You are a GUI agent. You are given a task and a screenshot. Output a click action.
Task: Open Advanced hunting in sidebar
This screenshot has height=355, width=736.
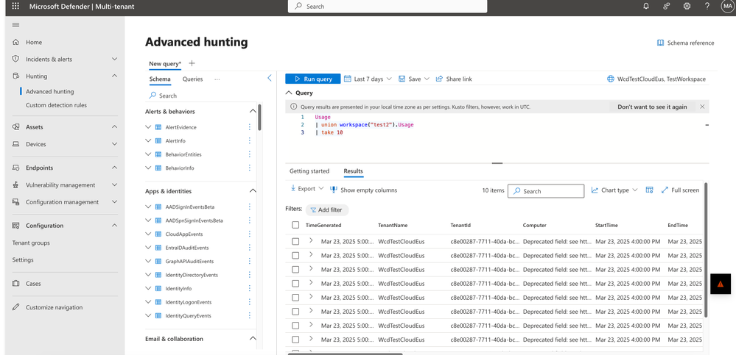pos(50,92)
